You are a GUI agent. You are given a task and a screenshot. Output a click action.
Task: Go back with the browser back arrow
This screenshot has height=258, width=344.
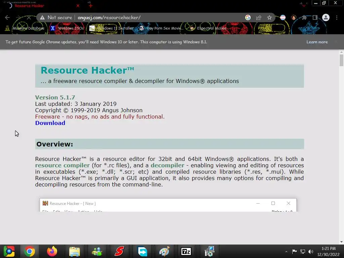7,17
